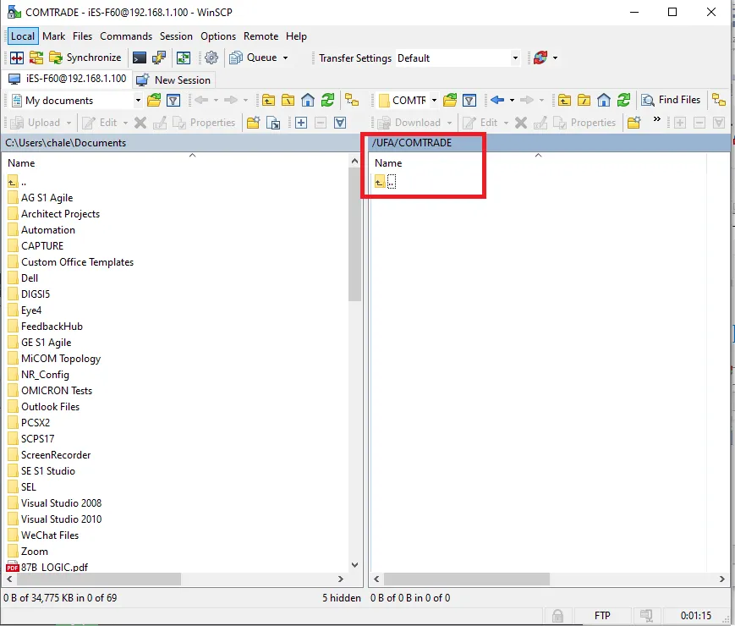The width and height of the screenshot is (735, 626).
Task: Click the synchronize browsing icon in local toolbar
Action: coord(352,101)
